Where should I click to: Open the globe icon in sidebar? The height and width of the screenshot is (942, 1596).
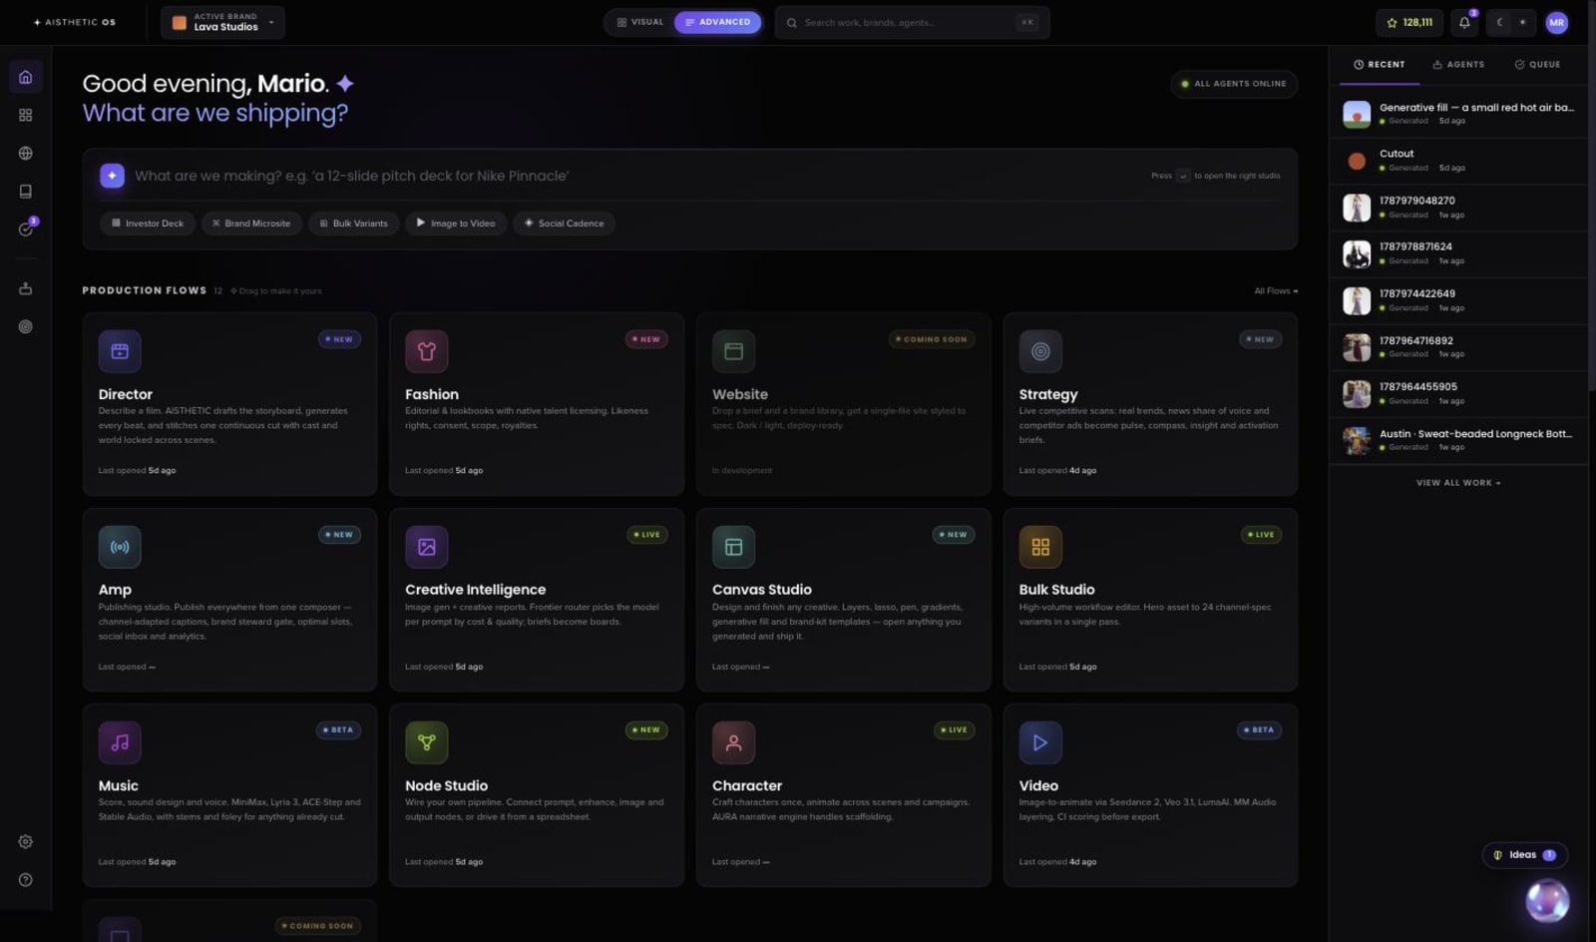[26, 153]
